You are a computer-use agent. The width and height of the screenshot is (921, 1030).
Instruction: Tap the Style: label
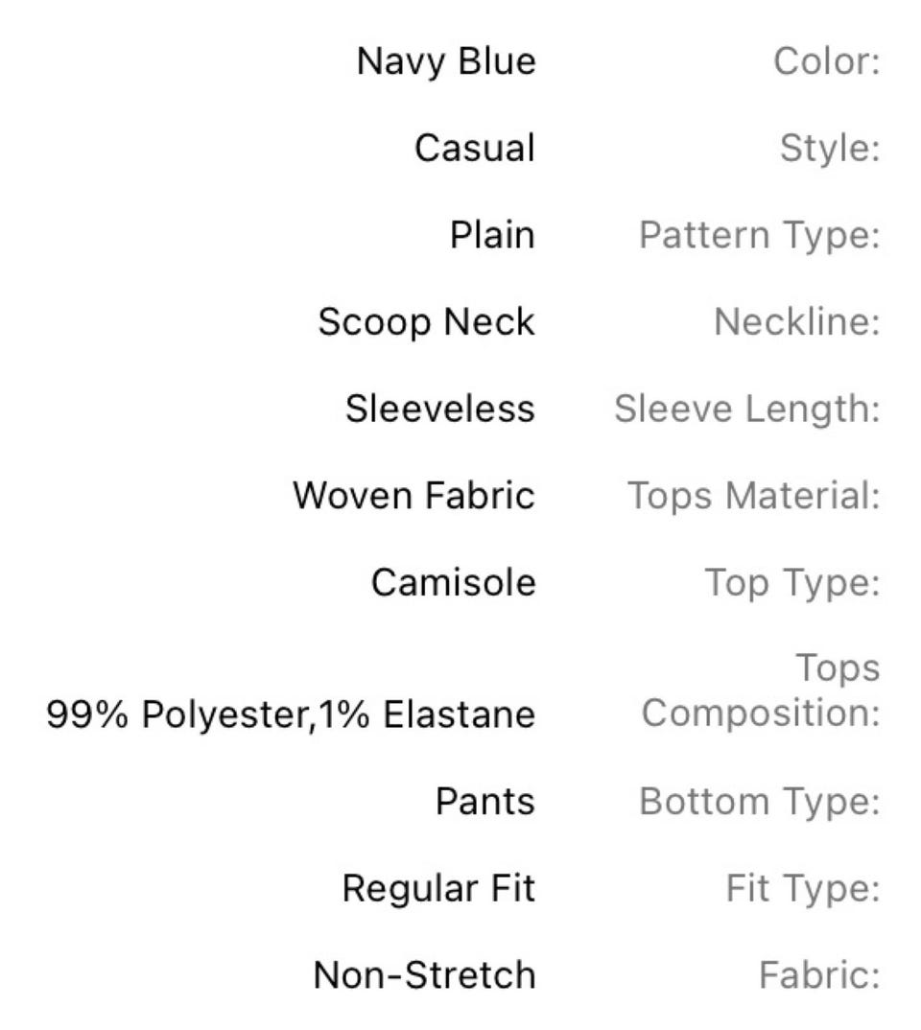click(x=830, y=149)
